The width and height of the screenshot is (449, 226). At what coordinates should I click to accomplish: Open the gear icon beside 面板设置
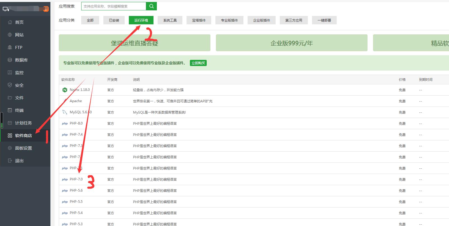click(x=10, y=148)
